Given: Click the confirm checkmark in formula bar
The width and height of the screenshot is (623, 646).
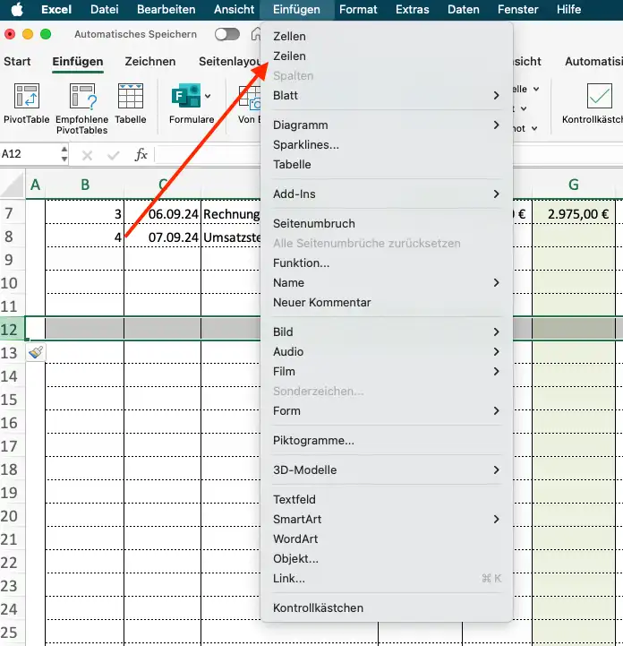Looking at the screenshot, I should point(113,155).
